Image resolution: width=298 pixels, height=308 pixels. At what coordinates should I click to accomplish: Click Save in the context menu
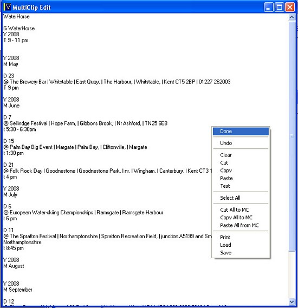[241, 253]
